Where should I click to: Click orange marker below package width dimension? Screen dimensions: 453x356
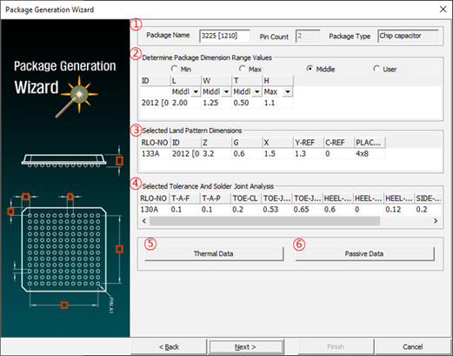coord(64,305)
